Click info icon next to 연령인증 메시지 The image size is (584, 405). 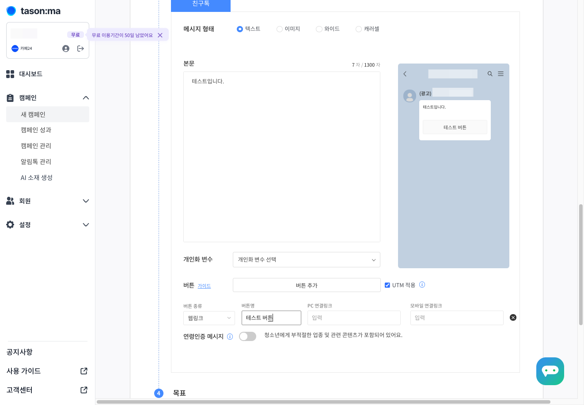coord(230,337)
